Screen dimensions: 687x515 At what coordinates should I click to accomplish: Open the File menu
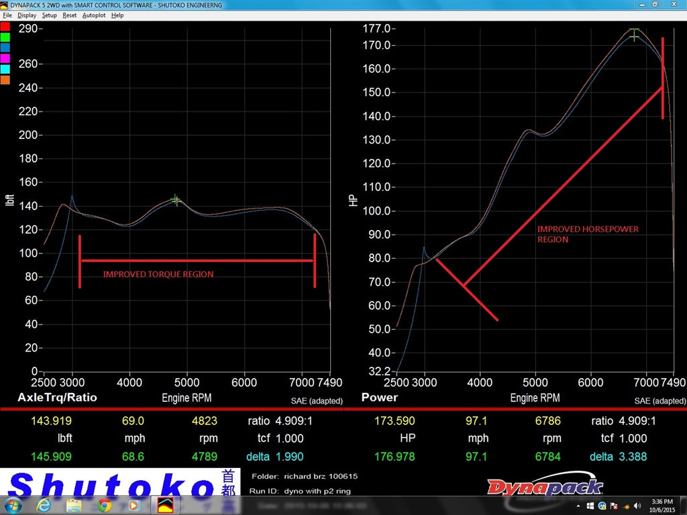(7, 15)
